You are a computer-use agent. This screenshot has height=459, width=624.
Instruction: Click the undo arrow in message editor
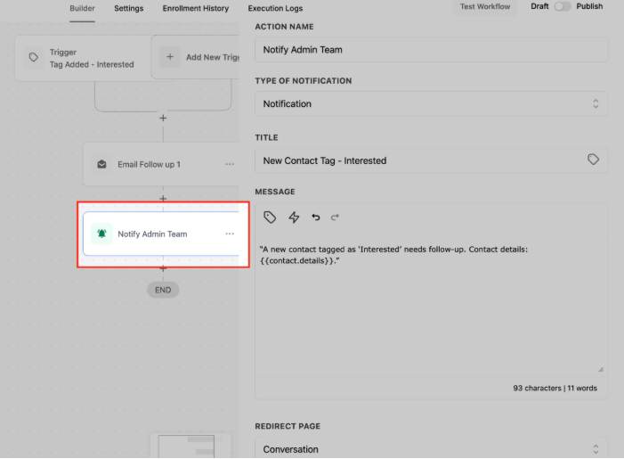pos(315,217)
